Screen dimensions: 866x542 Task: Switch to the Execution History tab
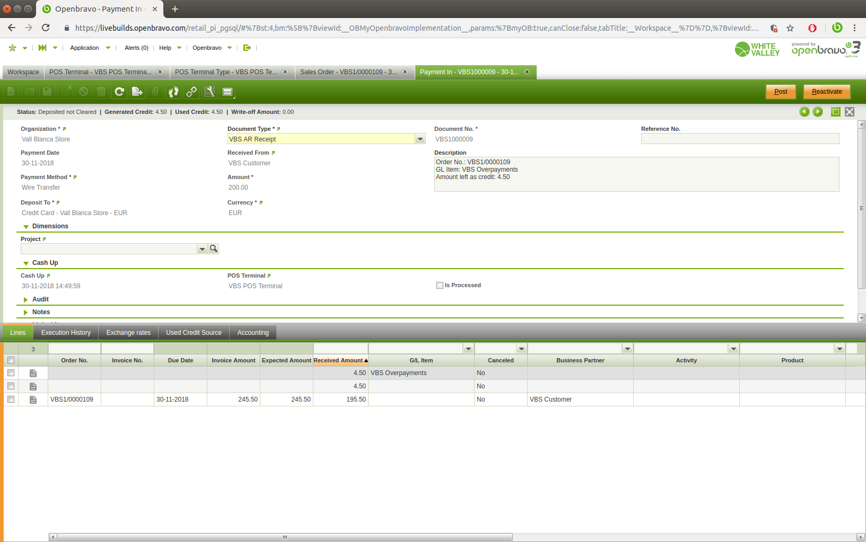[66, 333]
